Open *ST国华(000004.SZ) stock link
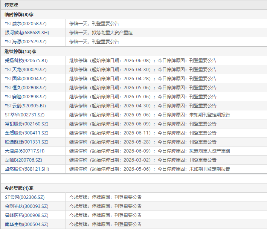Screen dimensions: 267x229 coord(26,79)
